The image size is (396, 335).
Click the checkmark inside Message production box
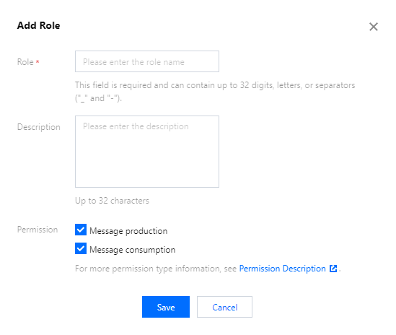tap(81, 230)
